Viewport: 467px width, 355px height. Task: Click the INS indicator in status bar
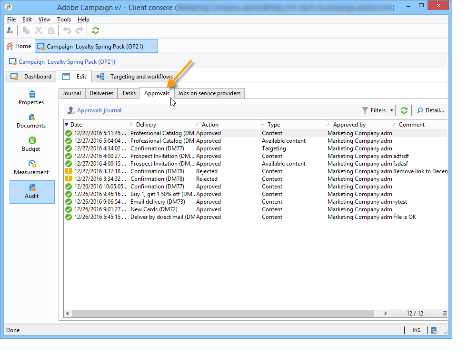coord(417,330)
